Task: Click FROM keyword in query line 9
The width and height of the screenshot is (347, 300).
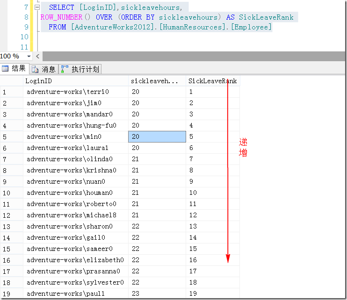Action: click(58, 27)
